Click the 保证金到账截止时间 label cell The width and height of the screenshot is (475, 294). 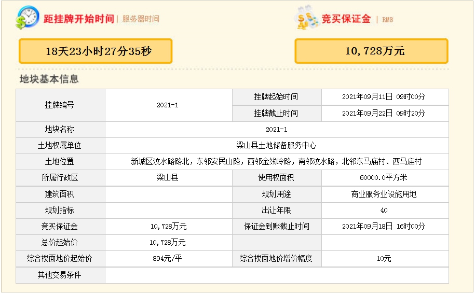click(277, 227)
